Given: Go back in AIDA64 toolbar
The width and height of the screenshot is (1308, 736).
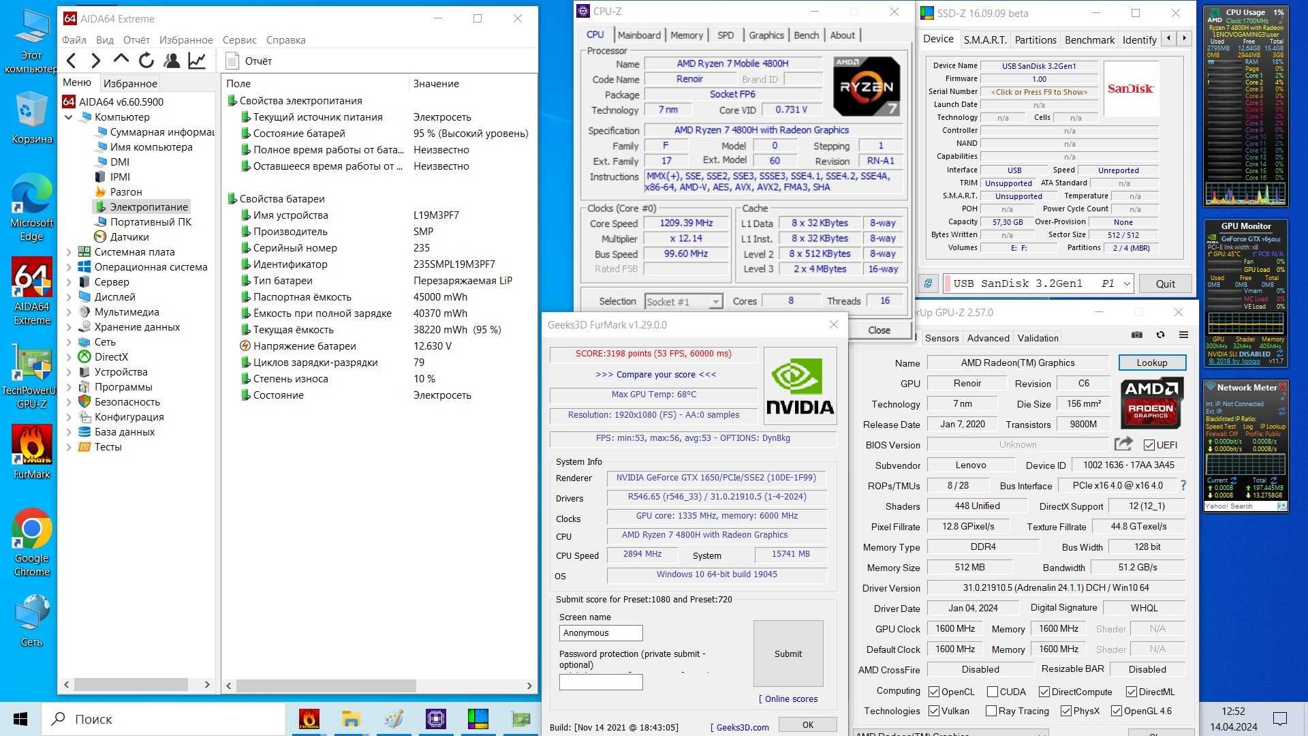Looking at the screenshot, I should [x=72, y=61].
